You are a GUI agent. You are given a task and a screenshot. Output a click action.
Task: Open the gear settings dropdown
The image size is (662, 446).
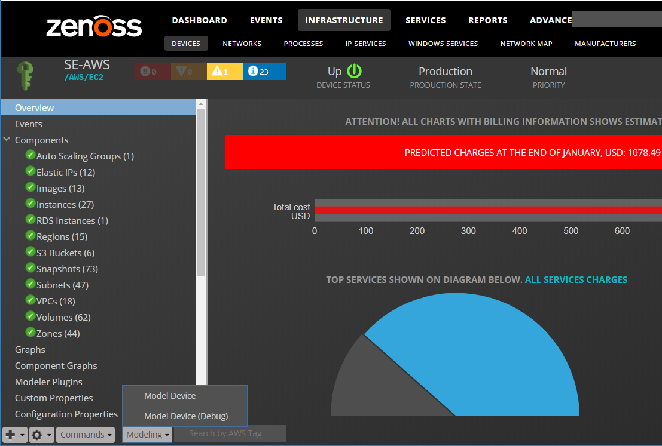tap(41, 435)
